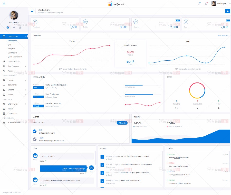
Task: Expand the Authentication menu
Action: pyautogui.click(x=14, y=123)
